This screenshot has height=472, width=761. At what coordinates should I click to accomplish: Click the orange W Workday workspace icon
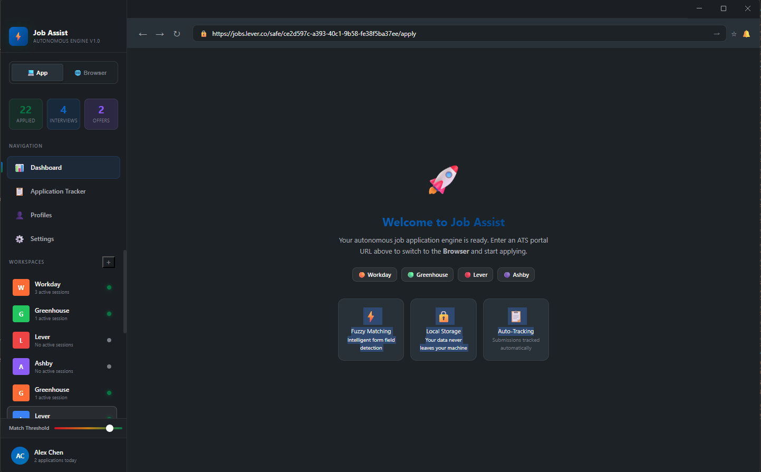21,287
